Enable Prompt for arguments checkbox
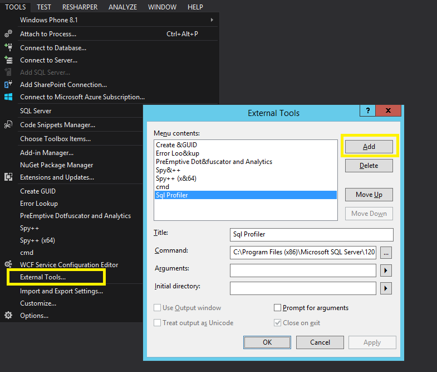 point(277,308)
